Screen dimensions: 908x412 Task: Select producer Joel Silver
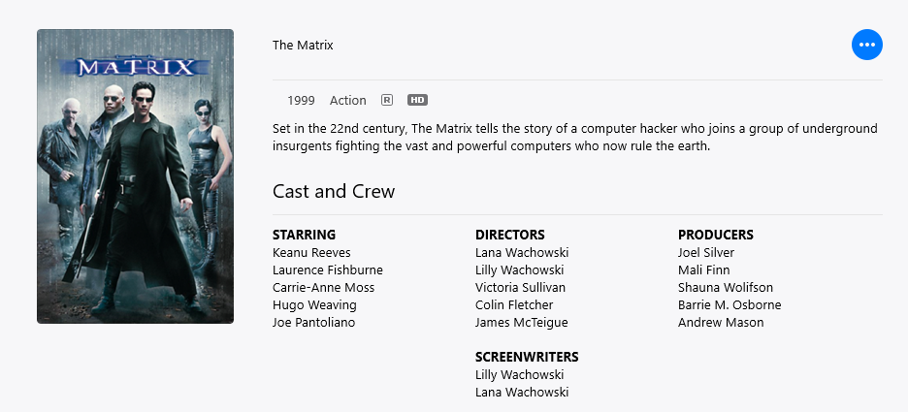[x=706, y=253]
